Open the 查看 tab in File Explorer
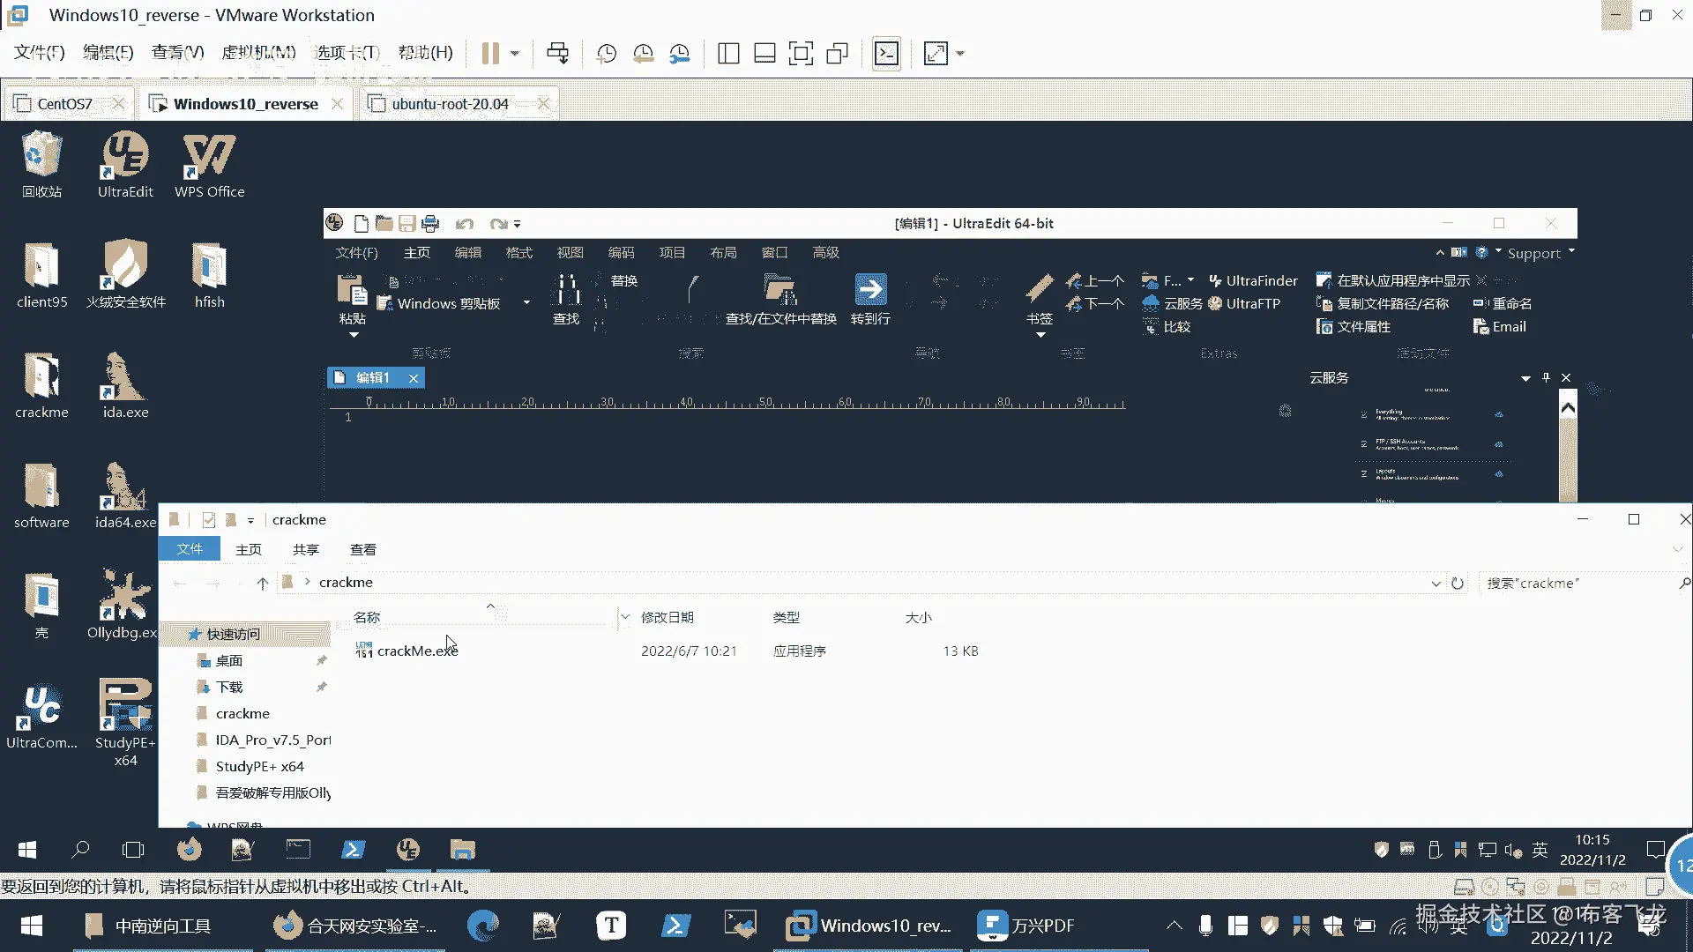Image resolution: width=1693 pixels, height=952 pixels. (362, 549)
